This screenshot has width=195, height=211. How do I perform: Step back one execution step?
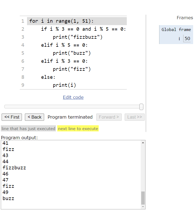tap(35, 117)
